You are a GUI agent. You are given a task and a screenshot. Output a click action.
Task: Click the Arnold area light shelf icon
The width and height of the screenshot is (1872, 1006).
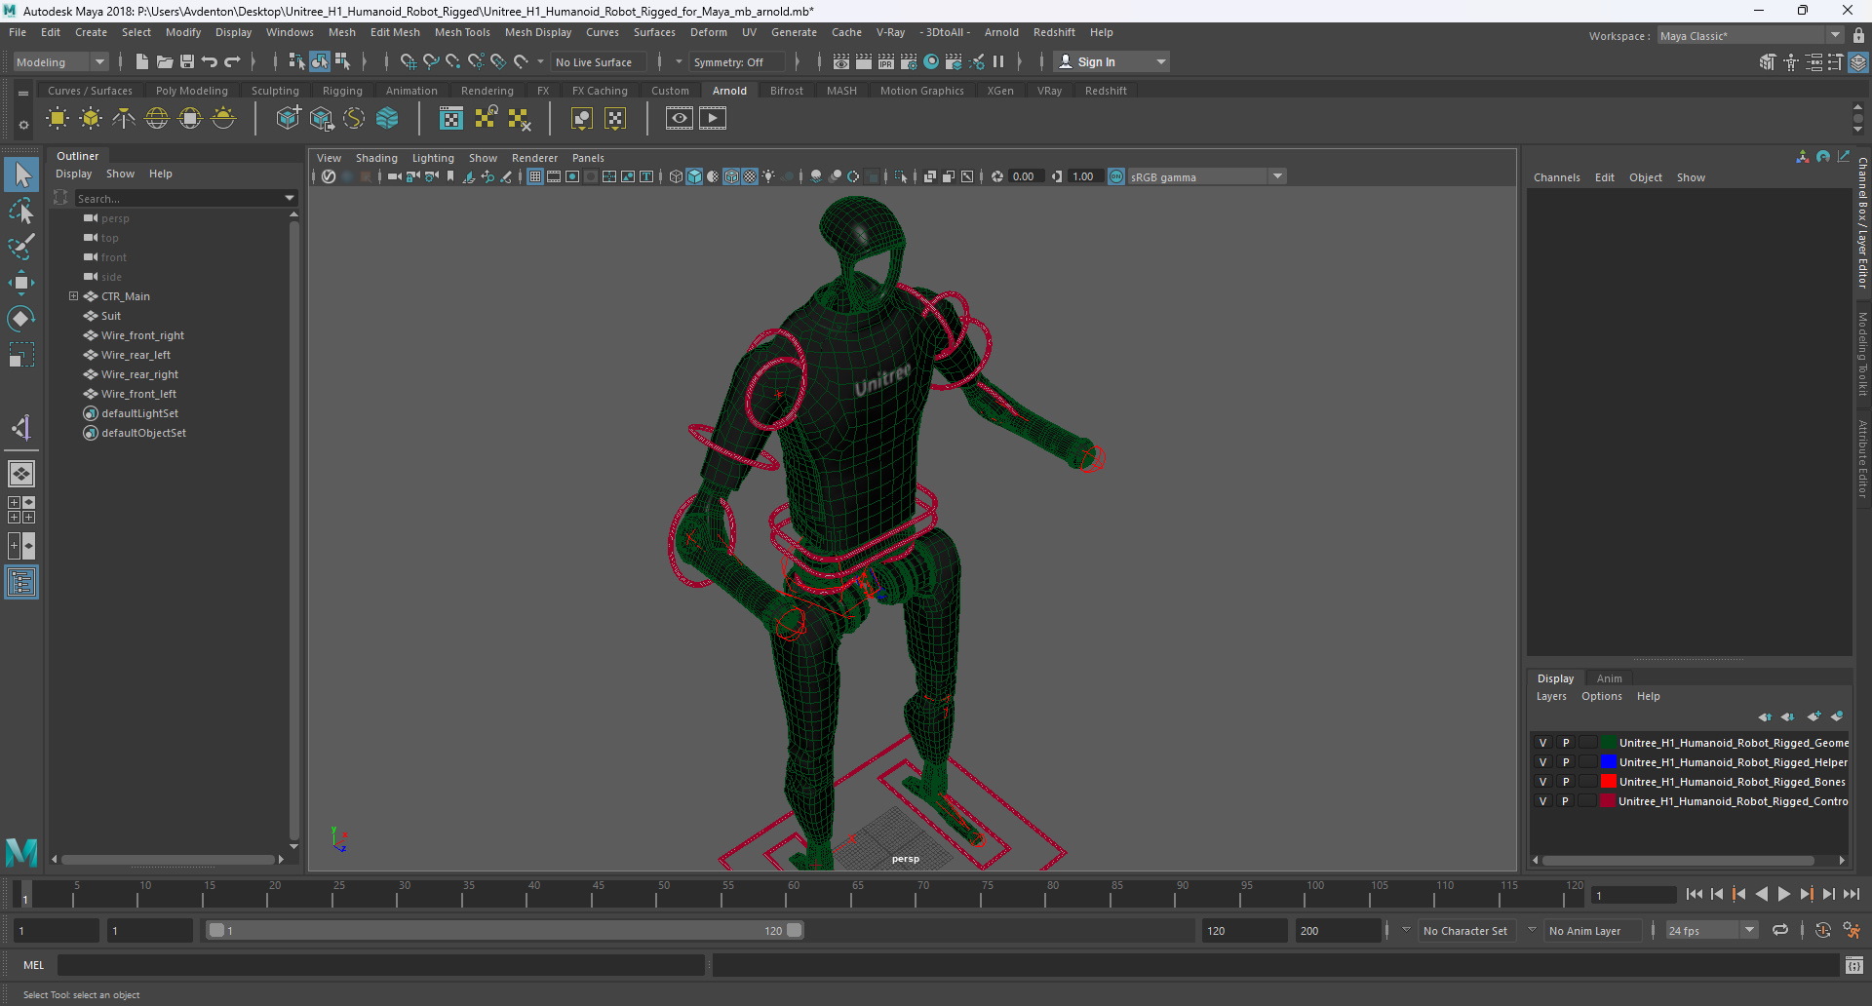[58, 119]
